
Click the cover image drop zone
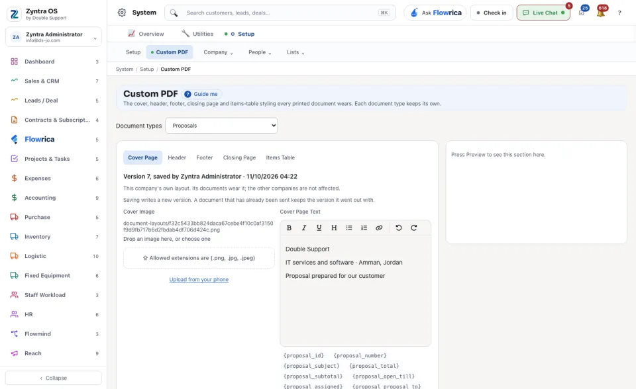[x=199, y=258]
